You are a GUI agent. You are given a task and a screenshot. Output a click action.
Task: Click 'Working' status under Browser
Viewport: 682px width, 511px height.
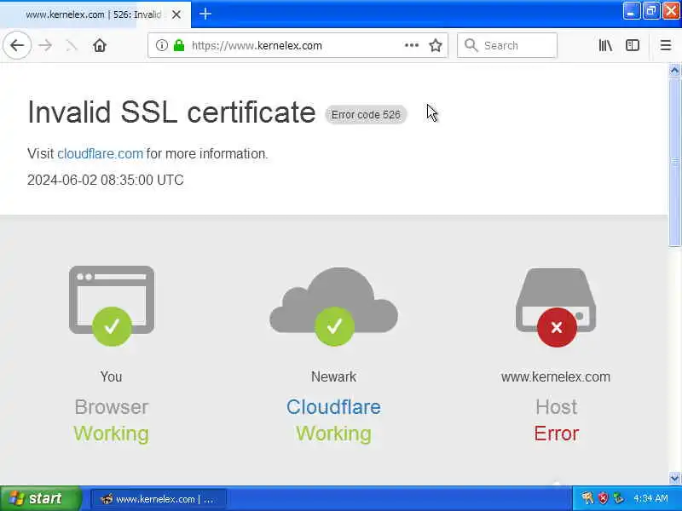tap(112, 433)
